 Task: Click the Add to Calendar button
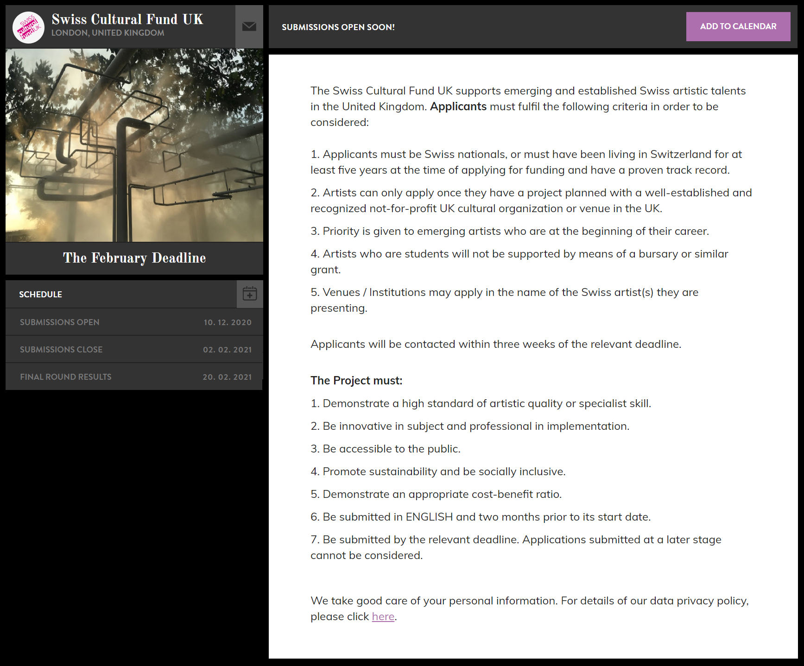738,26
